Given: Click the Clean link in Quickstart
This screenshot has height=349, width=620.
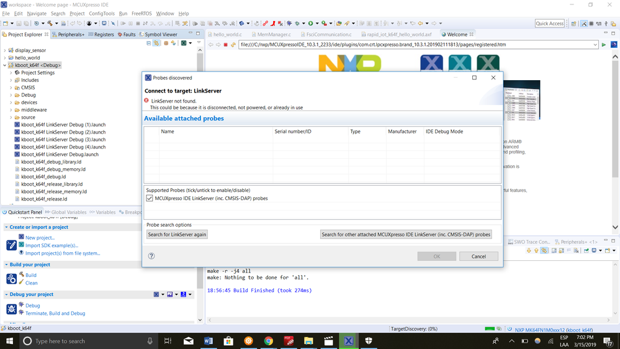Looking at the screenshot, I should [x=31, y=283].
